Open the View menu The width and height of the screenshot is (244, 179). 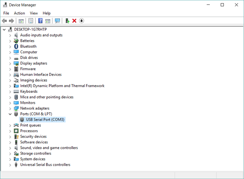click(34, 13)
